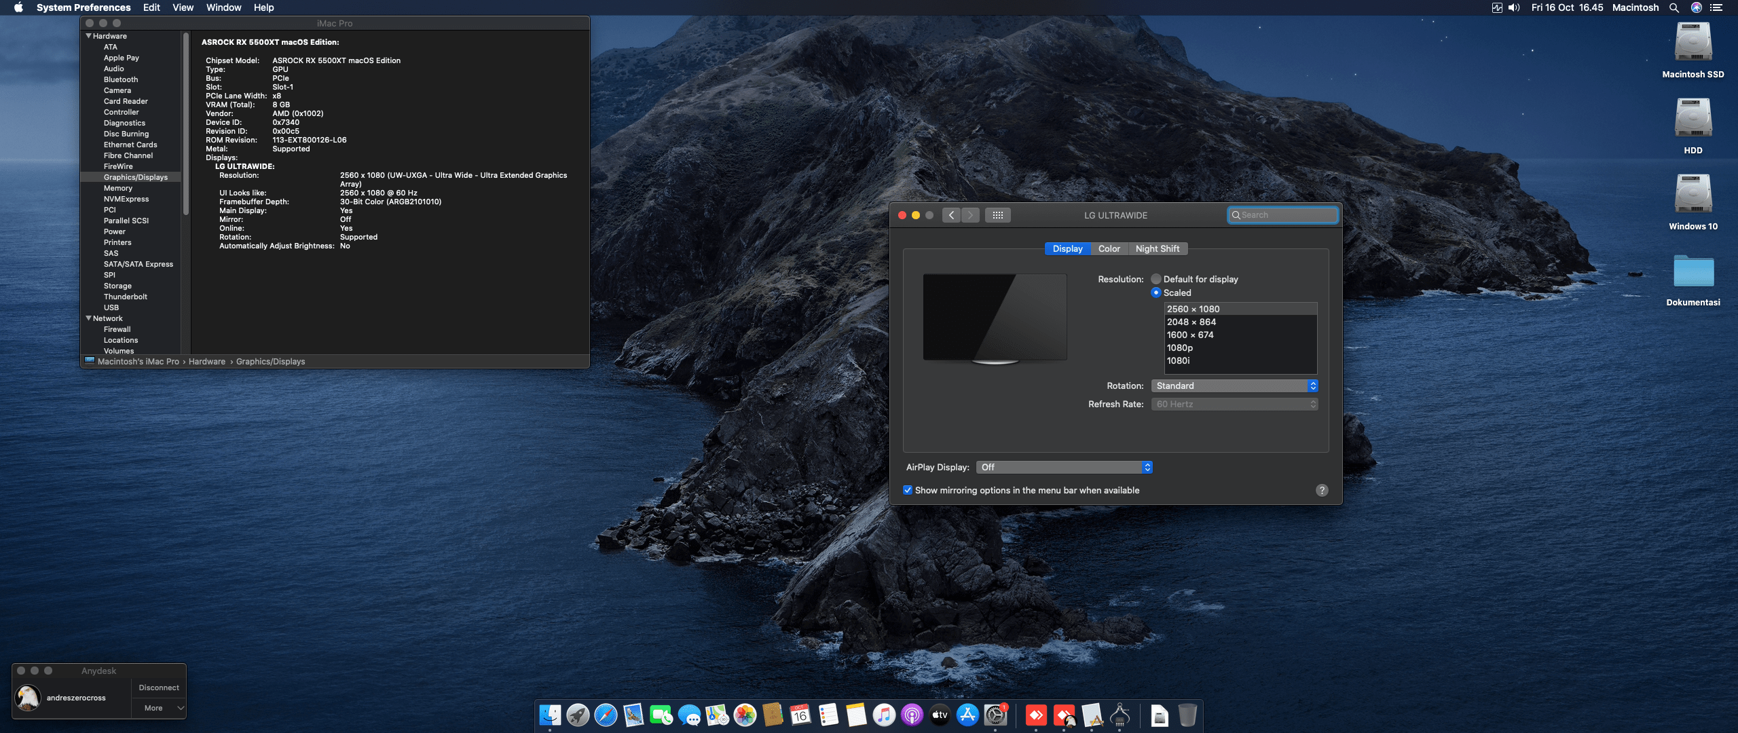Open Macintosh SSD drive on desktop
Viewport: 1738px width, 733px height.
(x=1693, y=42)
